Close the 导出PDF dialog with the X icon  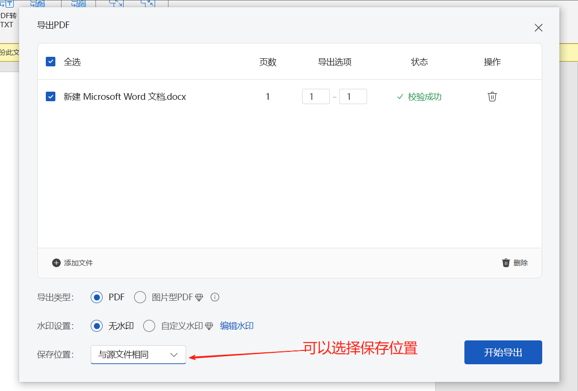(538, 28)
